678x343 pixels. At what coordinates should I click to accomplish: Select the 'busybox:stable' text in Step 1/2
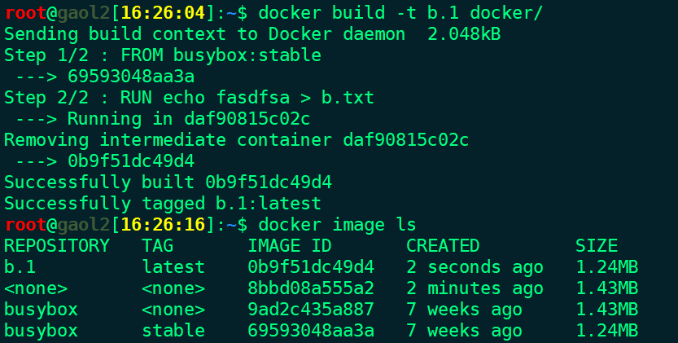pos(247,55)
